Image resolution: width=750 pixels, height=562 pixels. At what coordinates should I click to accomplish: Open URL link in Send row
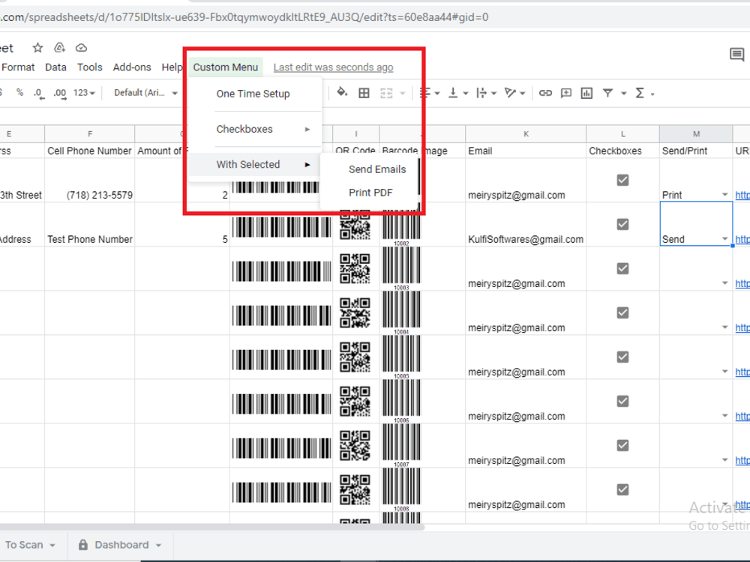click(742, 239)
